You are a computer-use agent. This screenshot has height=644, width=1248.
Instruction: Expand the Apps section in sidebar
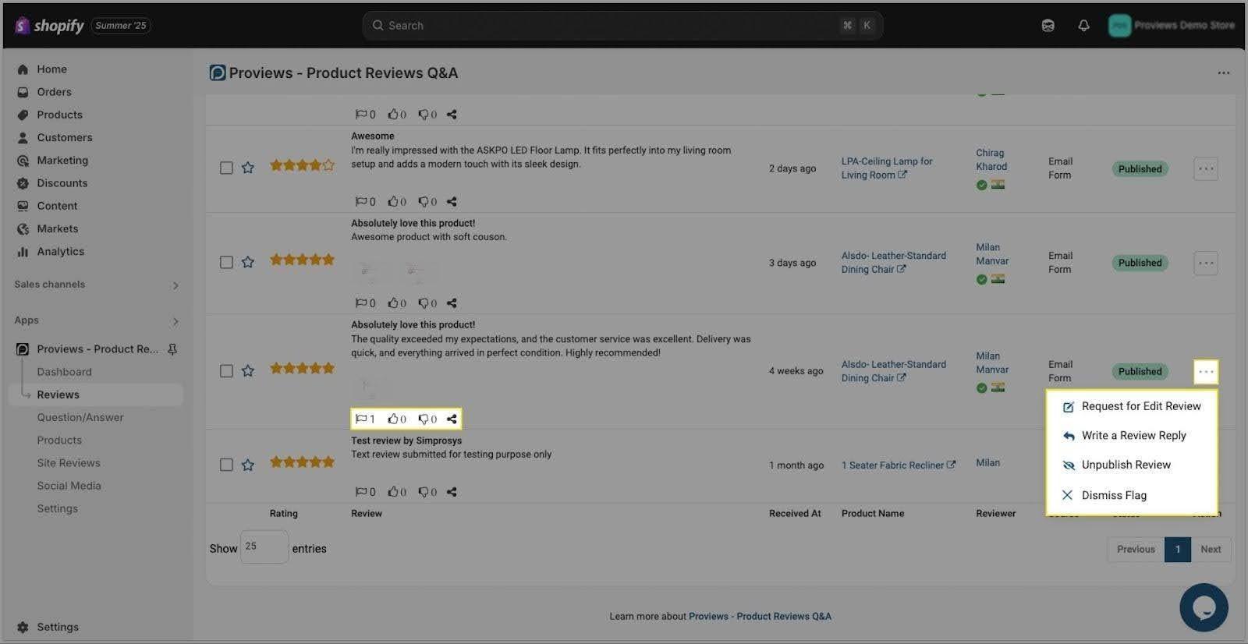click(x=175, y=321)
